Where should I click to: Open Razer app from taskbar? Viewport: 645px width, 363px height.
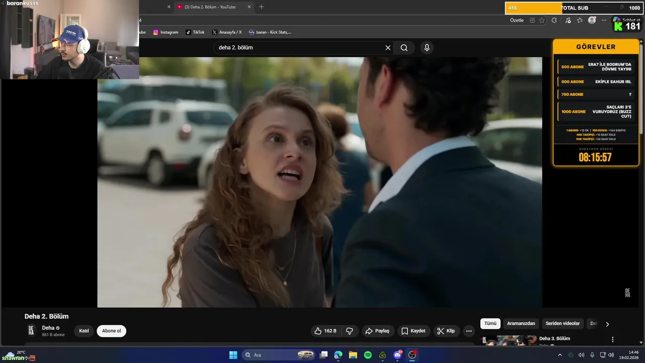(383, 355)
